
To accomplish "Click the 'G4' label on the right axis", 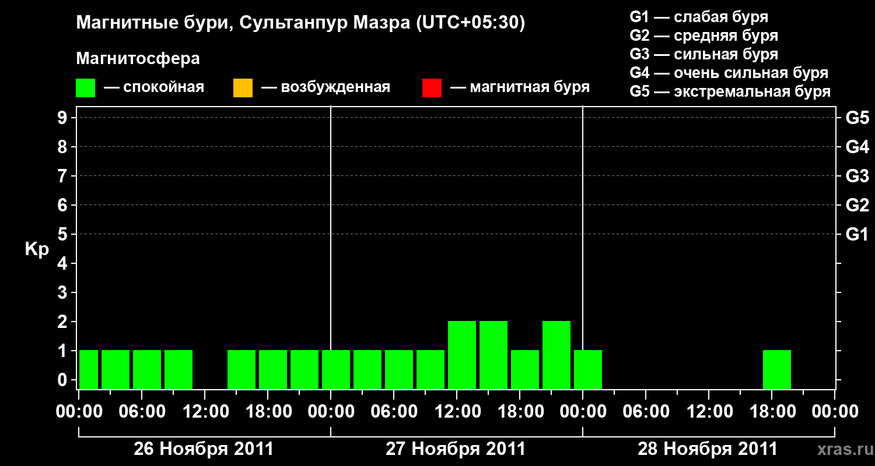I will (857, 147).
